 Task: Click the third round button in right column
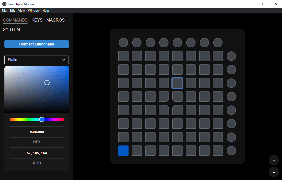coord(231,83)
